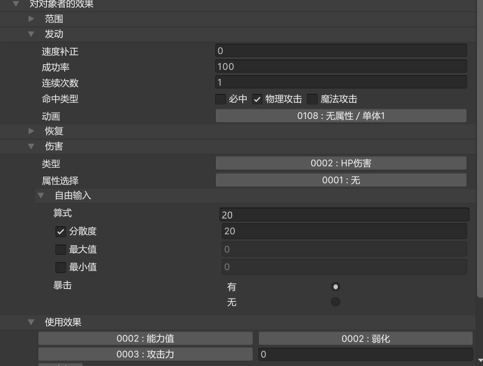Expand the 范围 section
483x366 pixels.
32,19
